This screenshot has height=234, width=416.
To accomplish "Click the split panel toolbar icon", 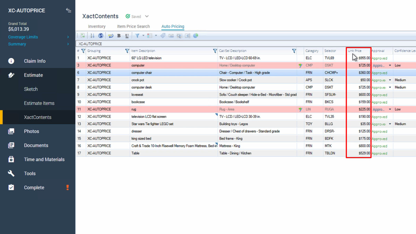I will pyautogui.click(x=188, y=36).
